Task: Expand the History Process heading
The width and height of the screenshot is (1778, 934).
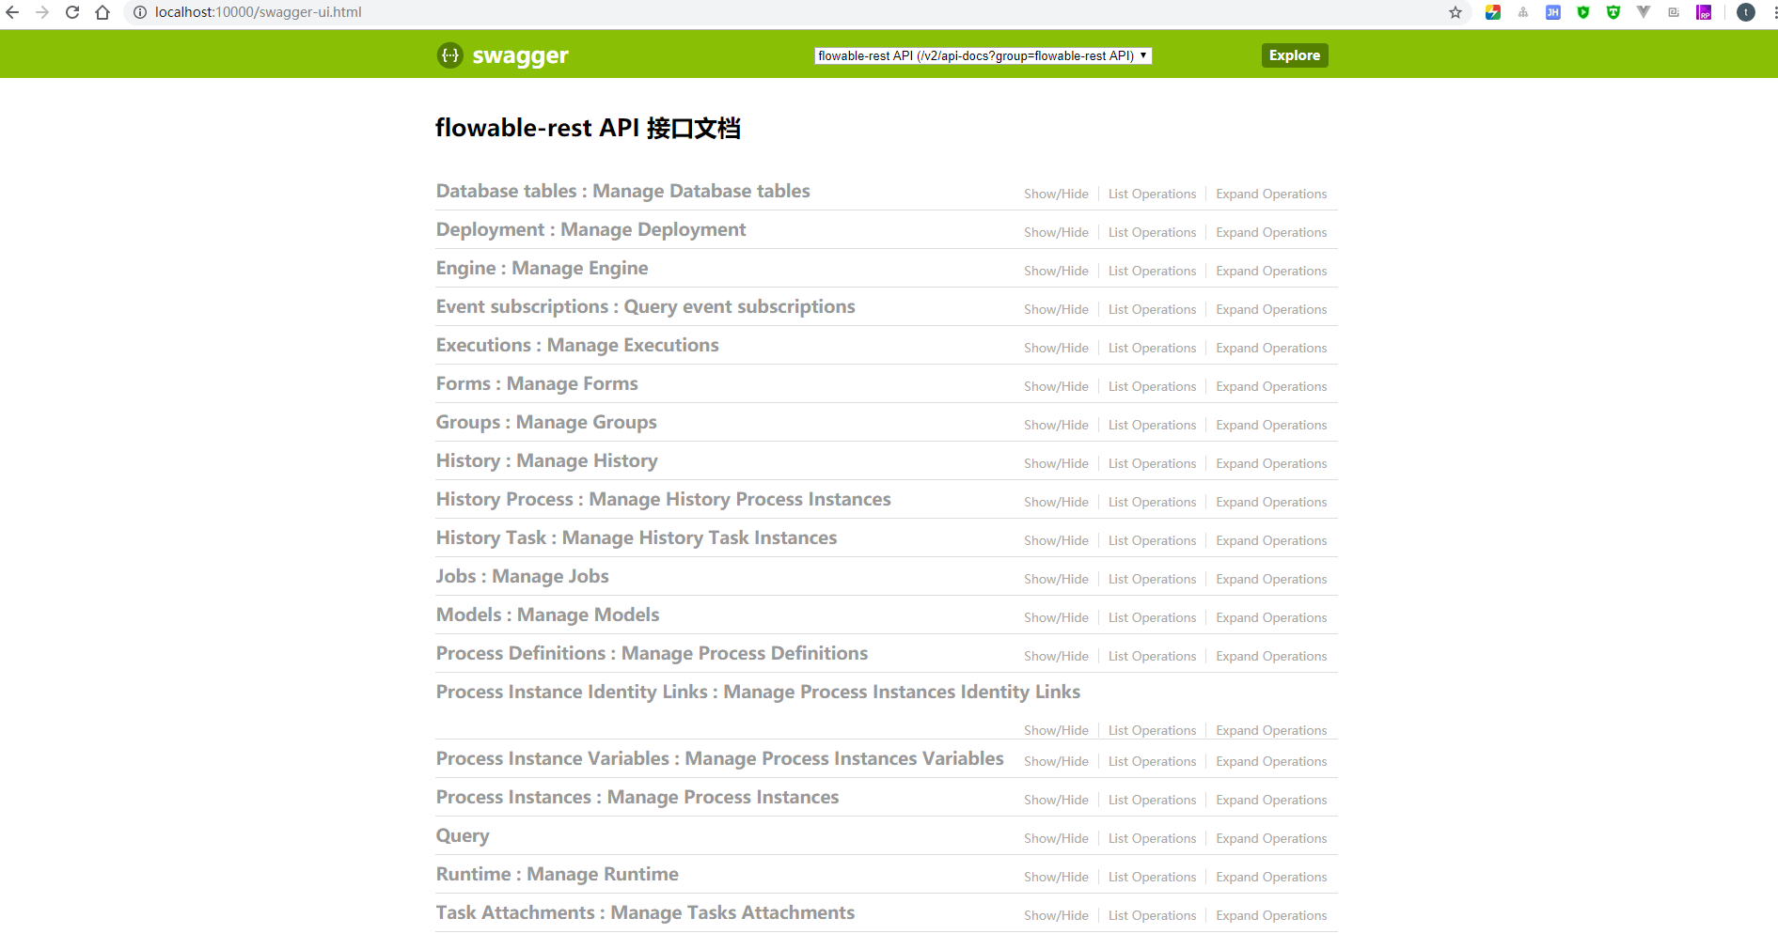Action: (663, 499)
